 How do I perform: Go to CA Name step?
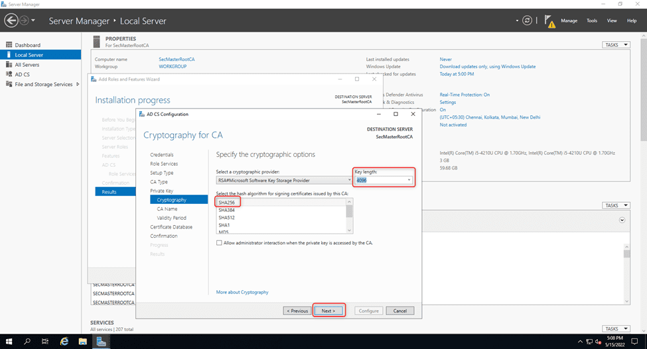tap(167, 209)
